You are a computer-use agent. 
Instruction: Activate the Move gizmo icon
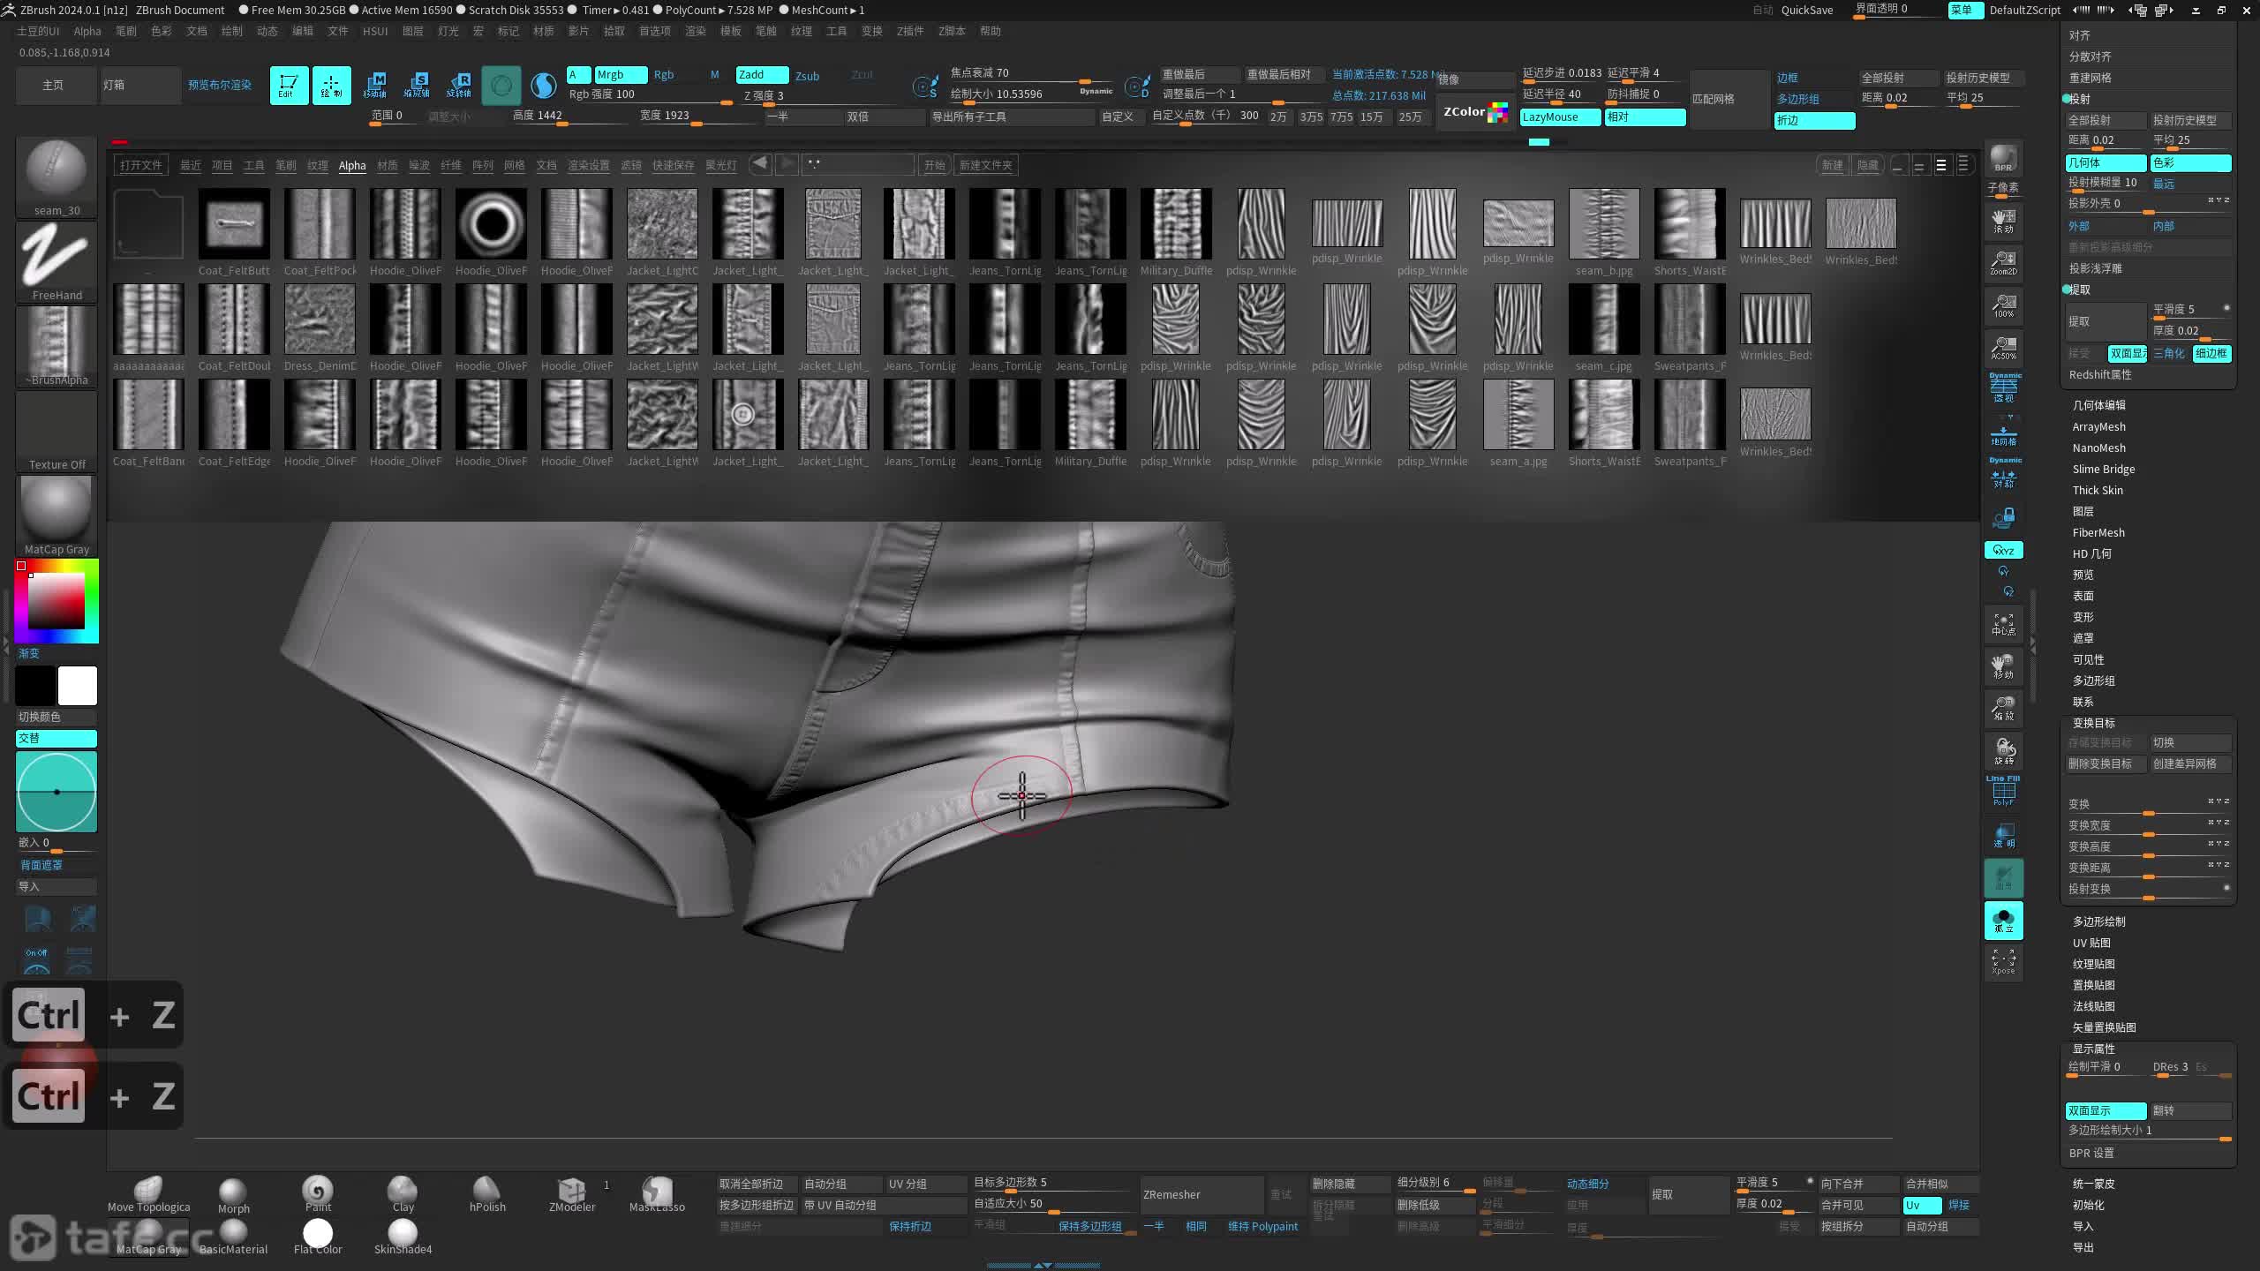tap(374, 86)
